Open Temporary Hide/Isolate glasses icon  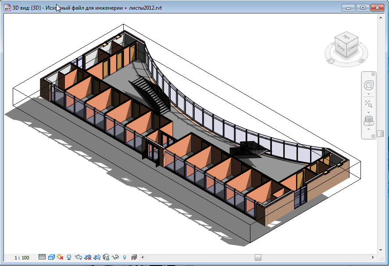pyautogui.click(x=115, y=257)
